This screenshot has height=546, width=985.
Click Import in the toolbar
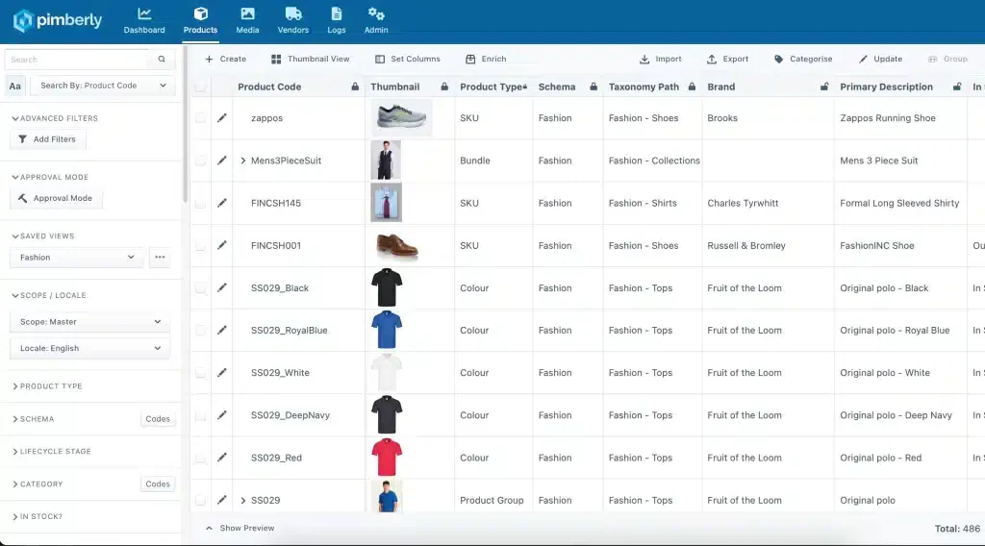(660, 59)
